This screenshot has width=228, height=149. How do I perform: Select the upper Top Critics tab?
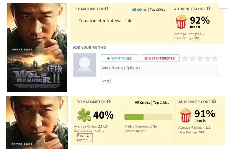pos(158,10)
